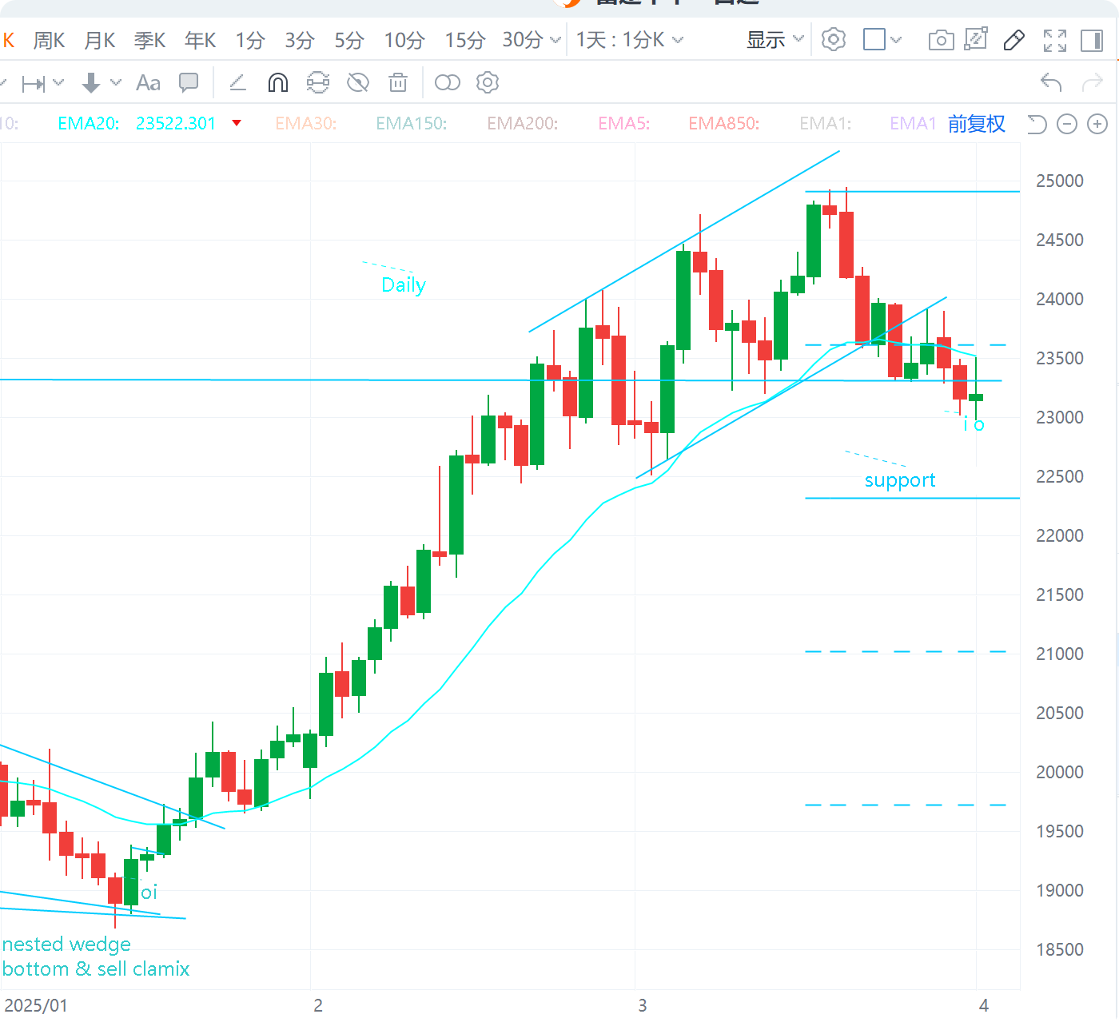Toggle the pencil drawing toolbar
This screenshot has width=1119, height=1026.
coord(1014,40)
